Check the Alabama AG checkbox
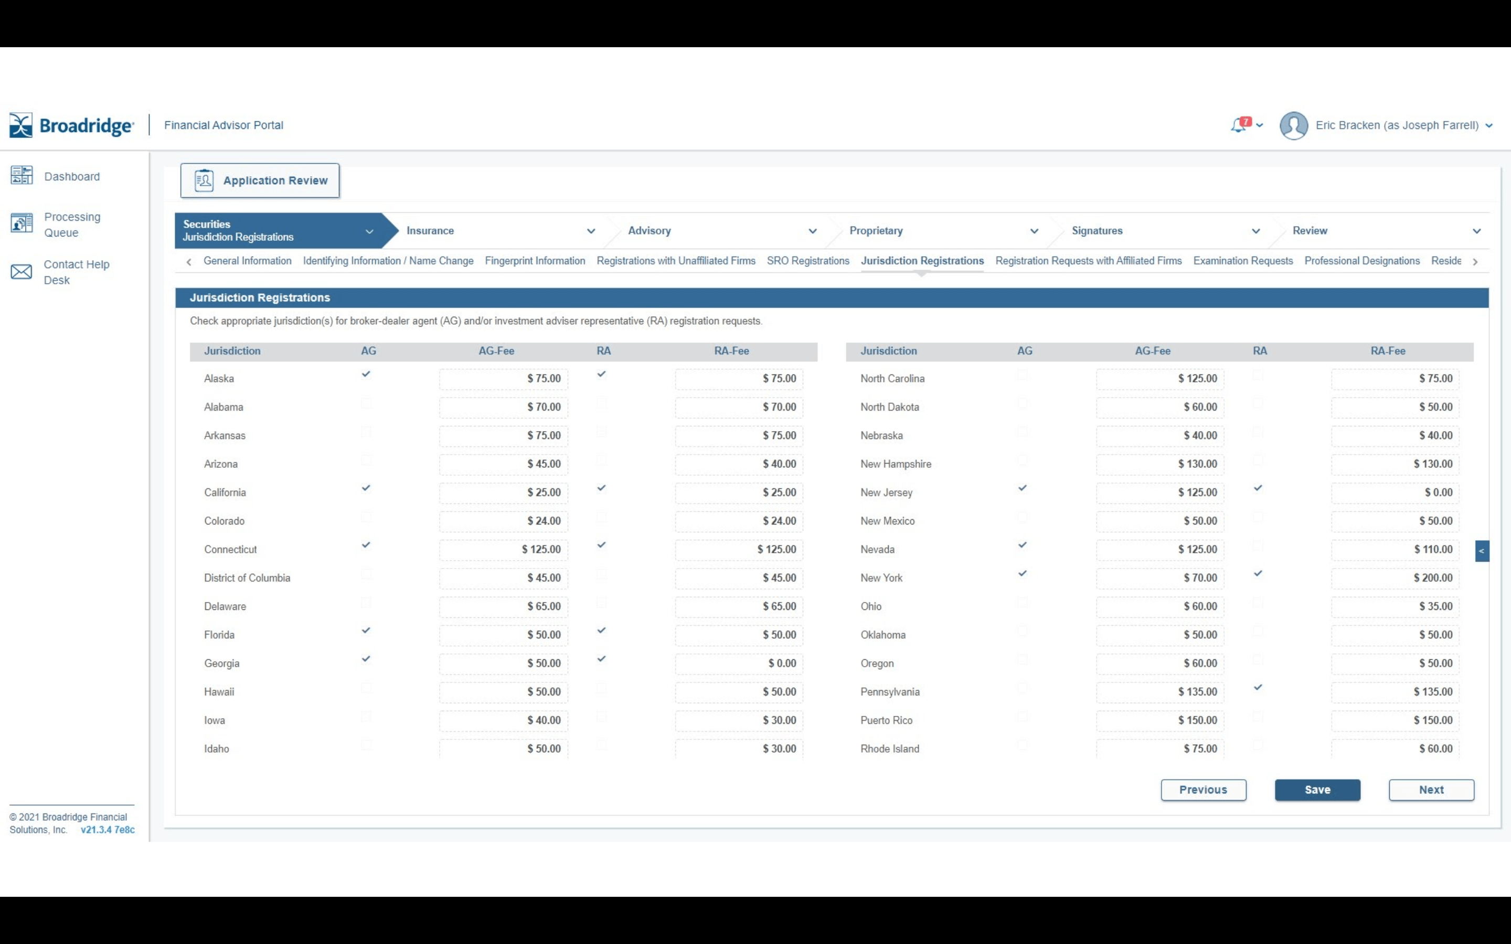1511x944 pixels. 366,403
